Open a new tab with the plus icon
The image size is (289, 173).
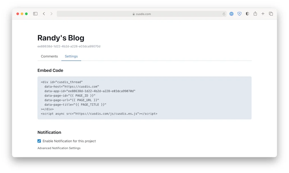click(263, 14)
